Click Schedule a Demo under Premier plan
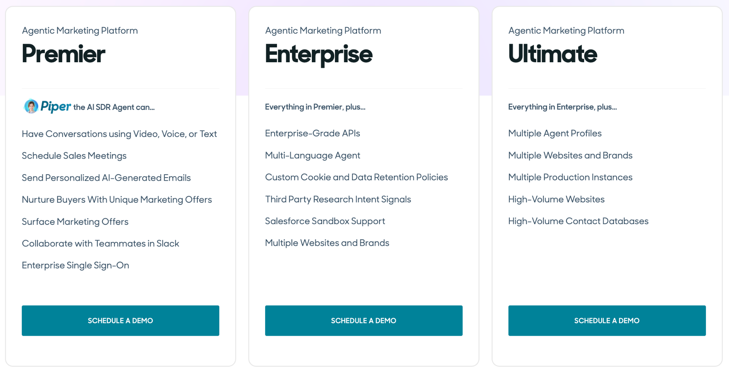729x376 pixels. [120, 320]
